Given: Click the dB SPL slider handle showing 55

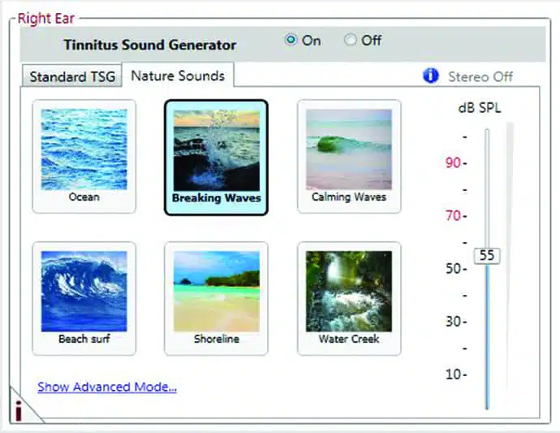Looking at the screenshot, I should click(487, 255).
